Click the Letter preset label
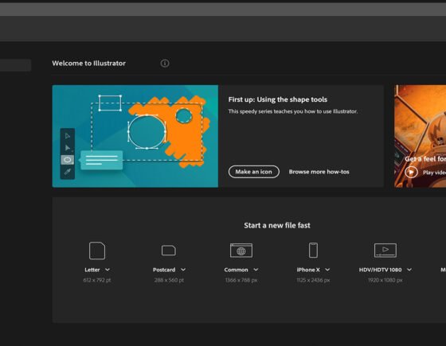 point(92,270)
